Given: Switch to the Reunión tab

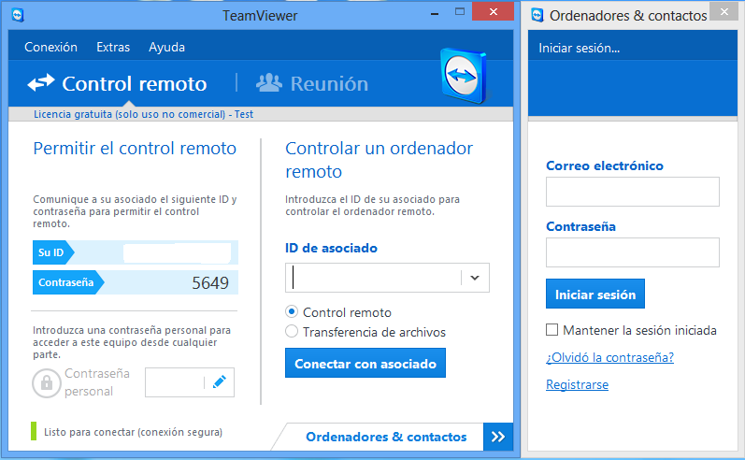Looking at the screenshot, I should tap(312, 83).
